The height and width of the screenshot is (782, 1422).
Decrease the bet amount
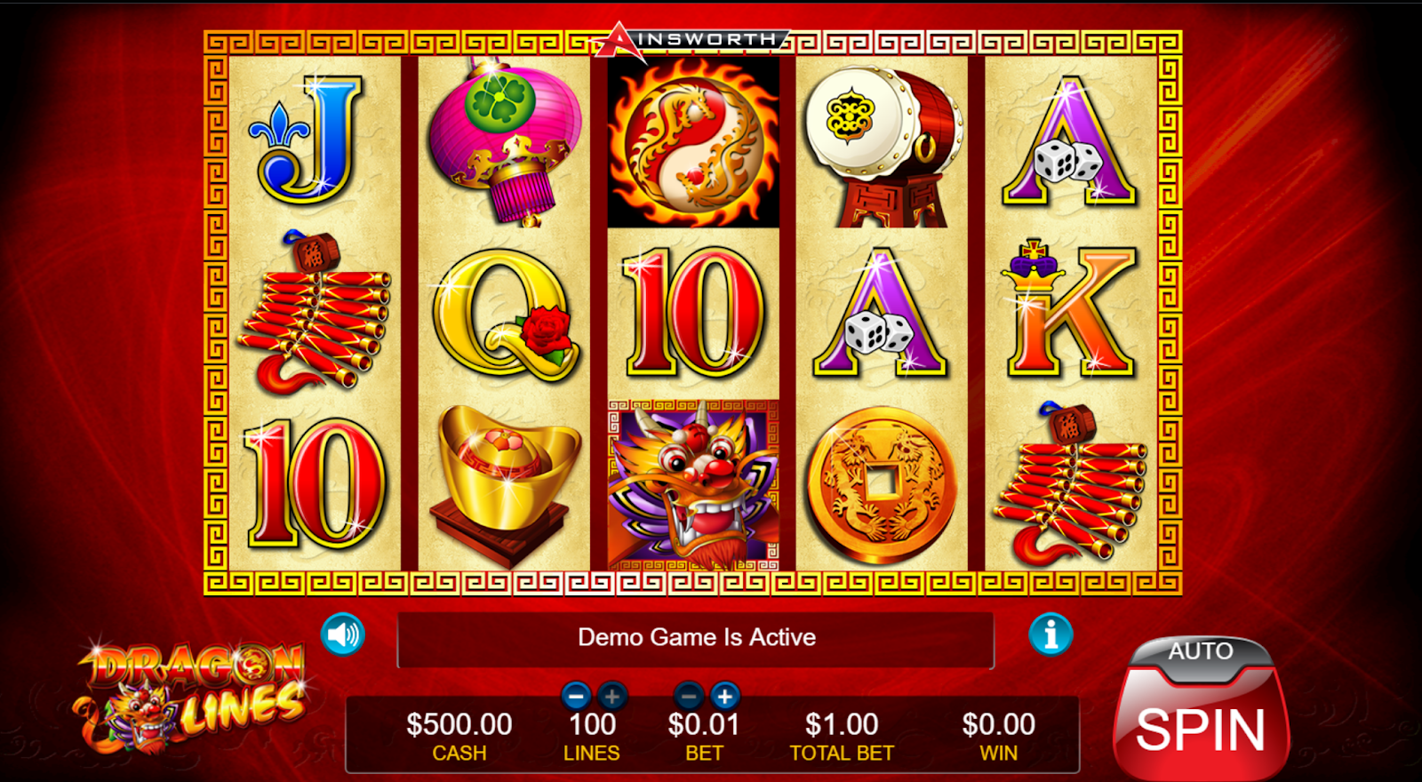[x=689, y=696]
